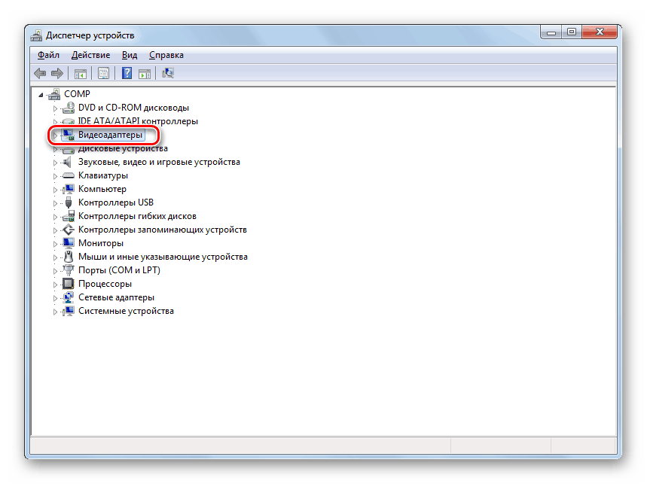Click the Back arrow toolbar icon
This screenshot has height=484, width=647.
40,74
